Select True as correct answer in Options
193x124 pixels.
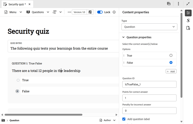click(171, 55)
